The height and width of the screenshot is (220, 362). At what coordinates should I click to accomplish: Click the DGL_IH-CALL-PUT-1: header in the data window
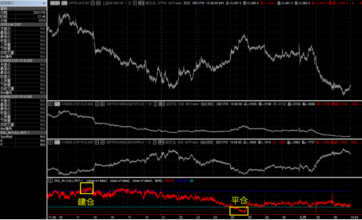23,132
